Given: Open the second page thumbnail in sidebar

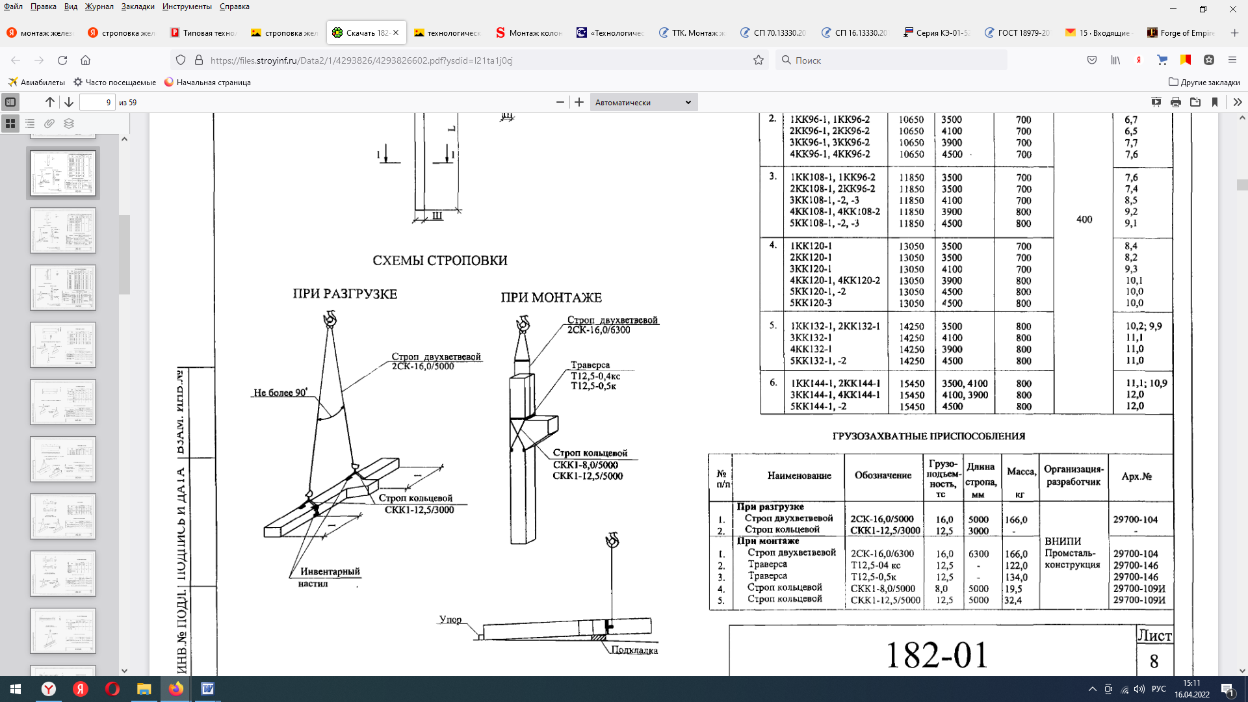Looking at the screenshot, I should coord(63,230).
